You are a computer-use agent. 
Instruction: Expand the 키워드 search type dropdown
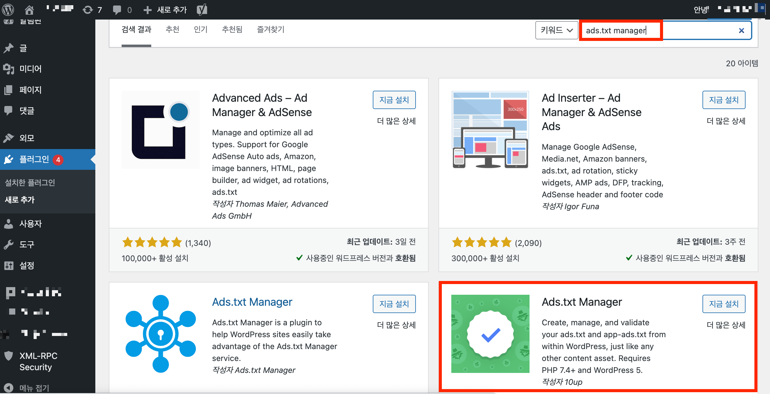[x=556, y=30]
